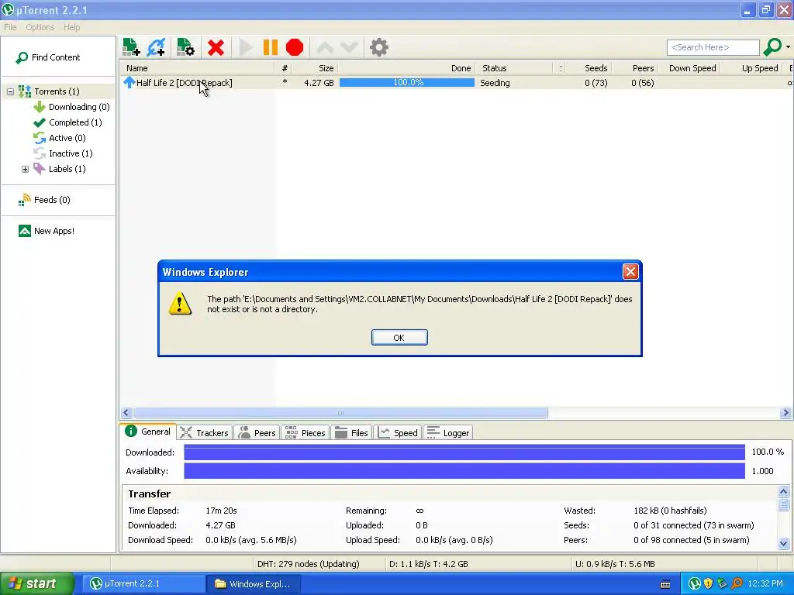Open the search provider dropdown arrow
794x595 pixels.
(788, 47)
